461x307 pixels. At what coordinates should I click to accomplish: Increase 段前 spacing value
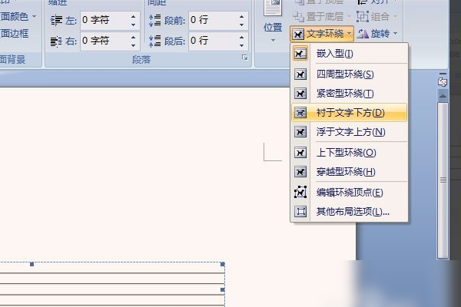[x=242, y=16]
